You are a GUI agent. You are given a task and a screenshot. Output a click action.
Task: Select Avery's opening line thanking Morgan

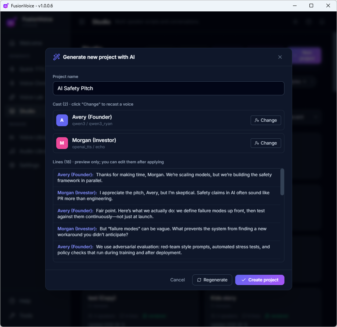tap(166, 178)
